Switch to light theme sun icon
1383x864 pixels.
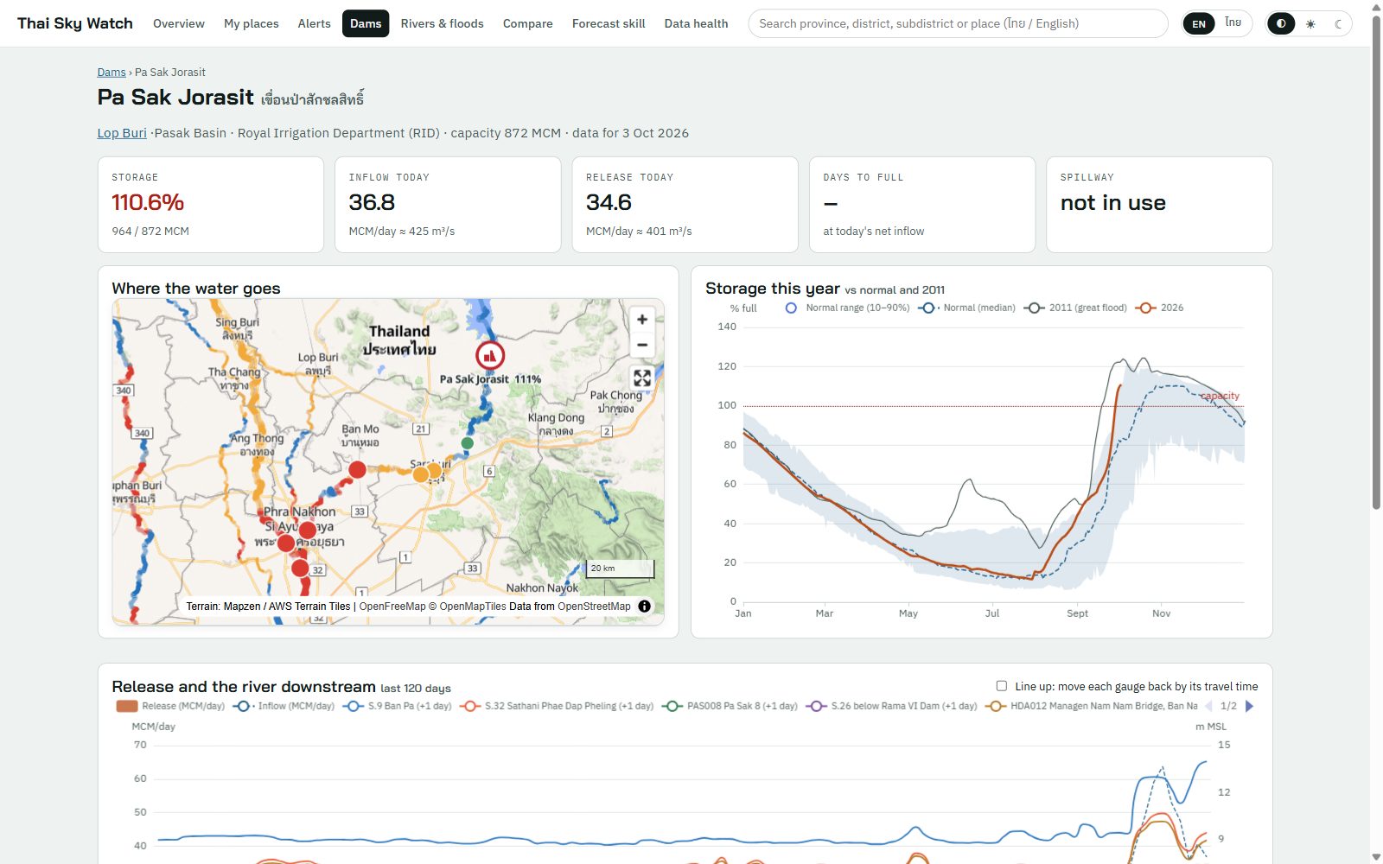click(x=1310, y=23)
